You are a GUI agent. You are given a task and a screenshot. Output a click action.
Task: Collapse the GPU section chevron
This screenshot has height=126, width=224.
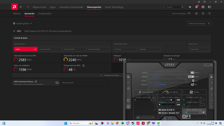point(14,31)
